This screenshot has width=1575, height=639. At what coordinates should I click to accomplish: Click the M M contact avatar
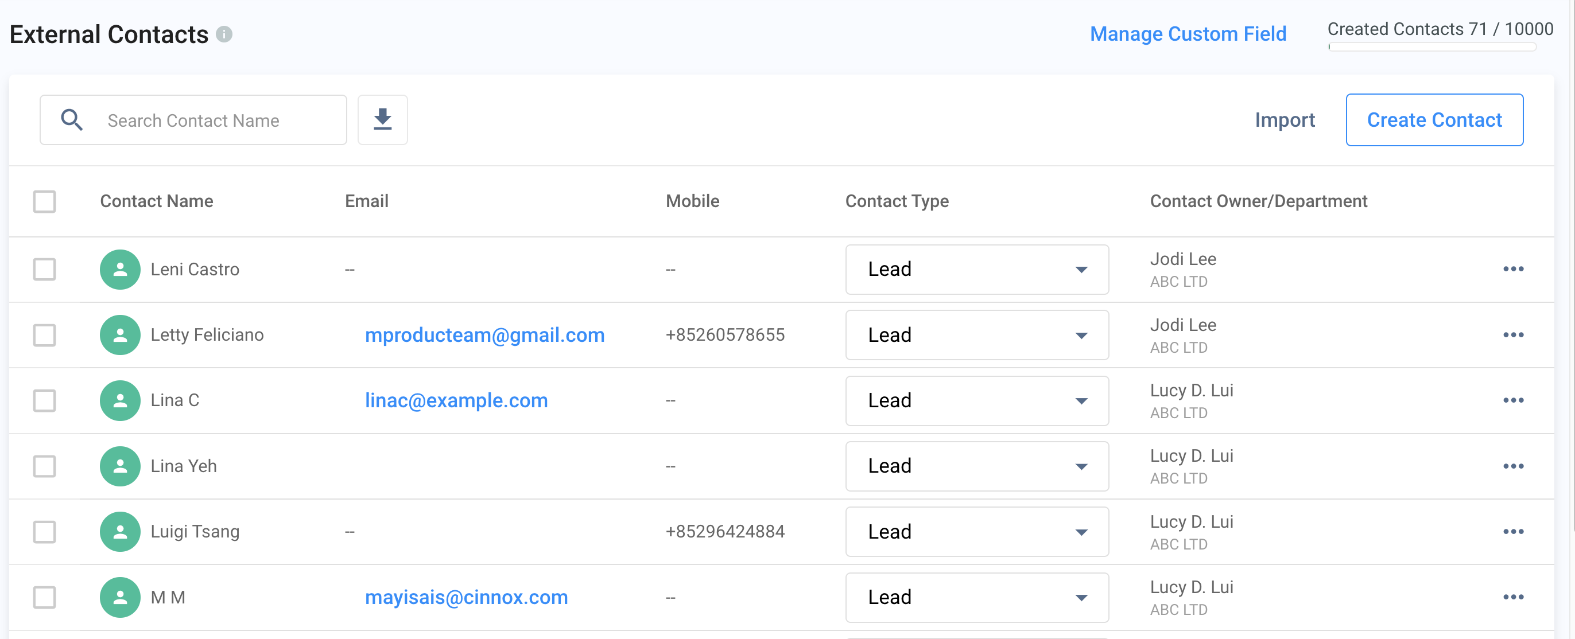(120, 597)
